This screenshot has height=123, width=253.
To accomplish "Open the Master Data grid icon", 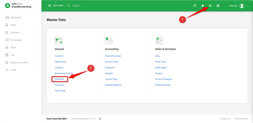I will tap(210, 6).
